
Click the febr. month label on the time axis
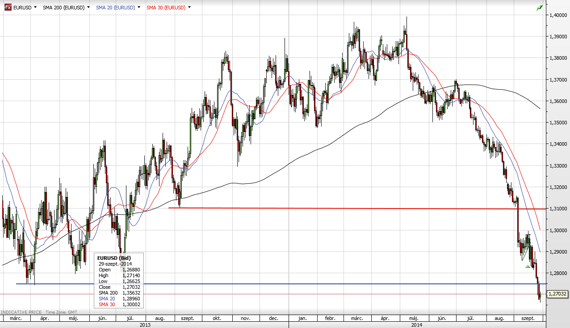(330, 319)
